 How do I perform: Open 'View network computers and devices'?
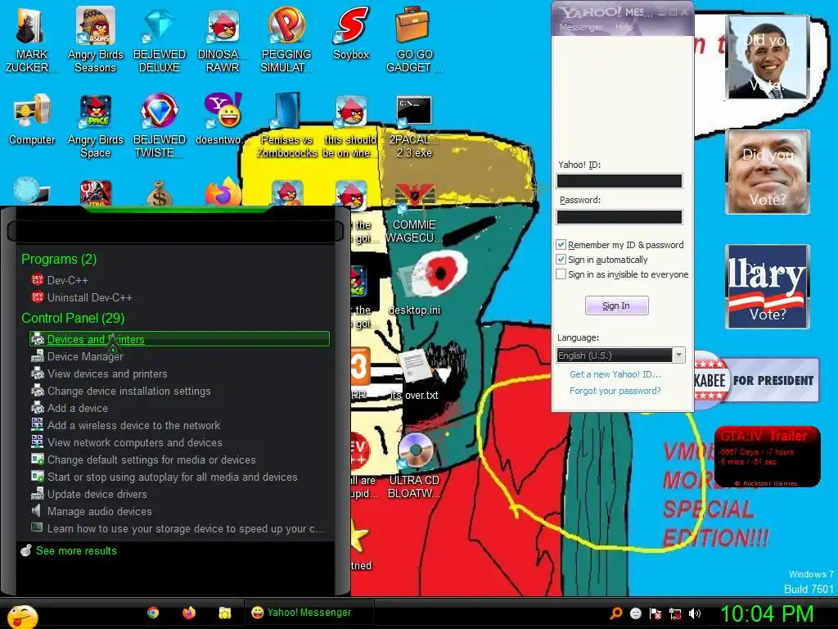[x=179, y=442]
